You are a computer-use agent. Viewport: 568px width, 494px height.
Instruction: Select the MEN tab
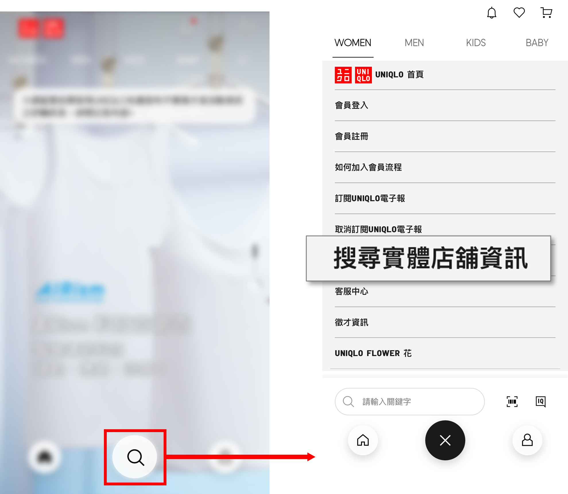point(415,42)
